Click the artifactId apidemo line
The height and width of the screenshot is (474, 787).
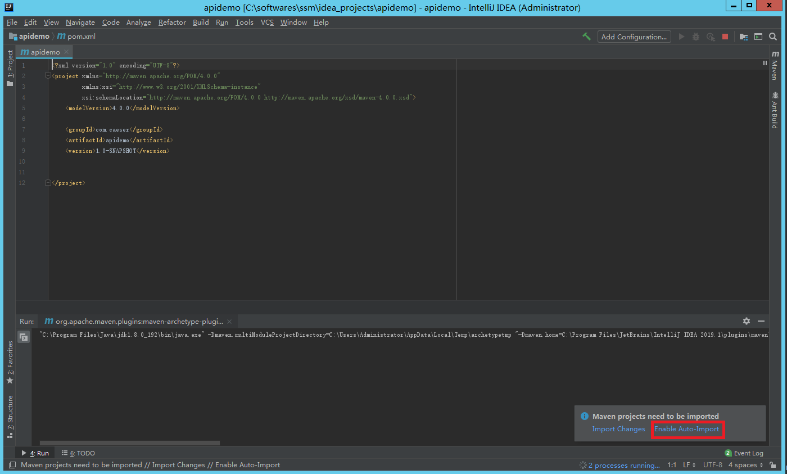119,140
